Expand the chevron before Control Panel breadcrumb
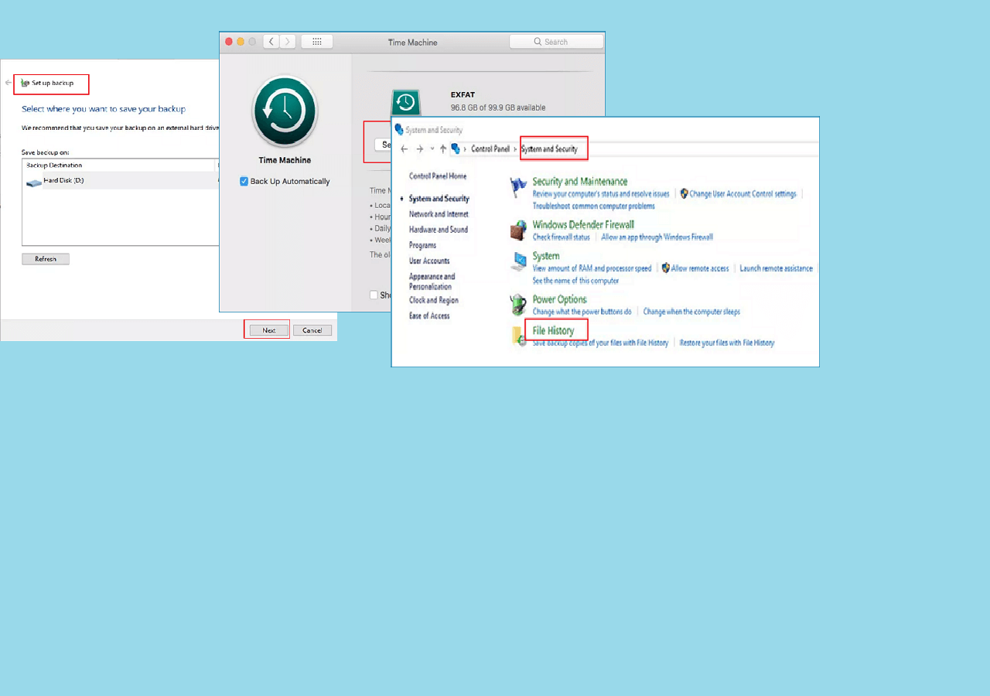 point(465,149)
